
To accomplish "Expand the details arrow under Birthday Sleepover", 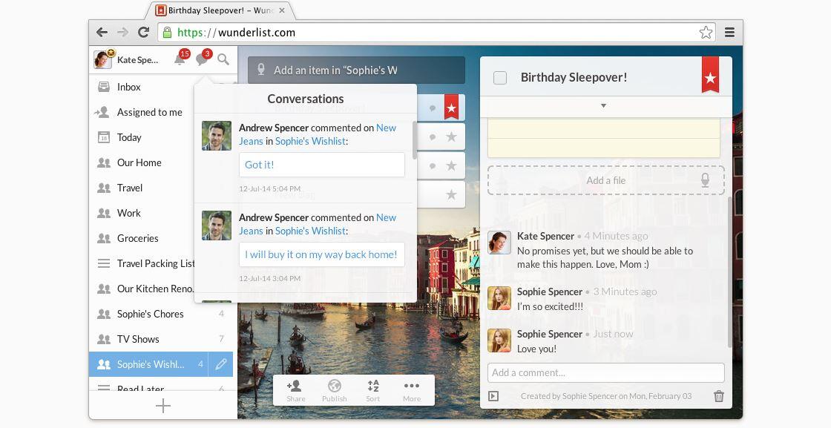I will pyautogui.click(x=603, y=106).
